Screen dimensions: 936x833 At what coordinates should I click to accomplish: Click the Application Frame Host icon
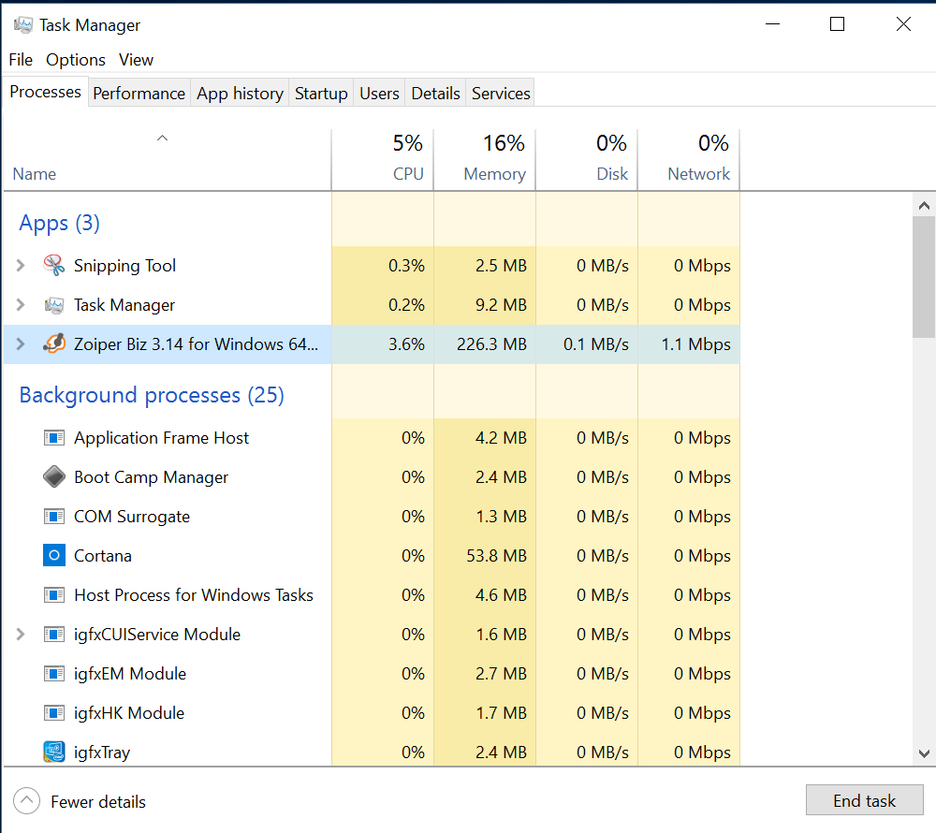pos(54,437)
